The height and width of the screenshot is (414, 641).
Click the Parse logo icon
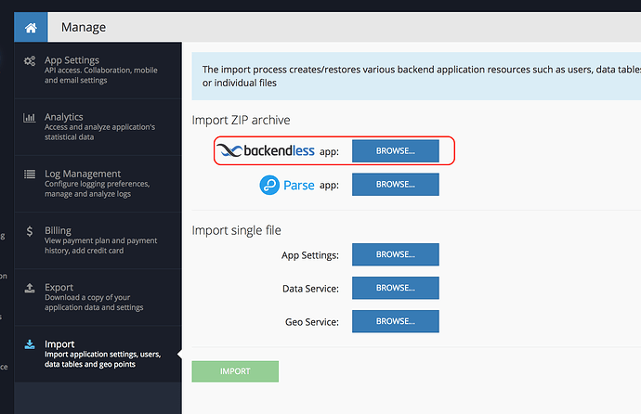pyautogui.click(x=269, y=185)
